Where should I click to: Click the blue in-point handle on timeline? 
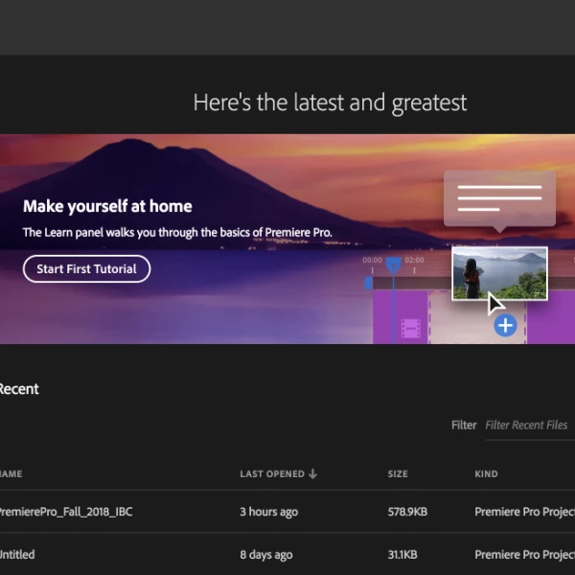pos(369,283)
